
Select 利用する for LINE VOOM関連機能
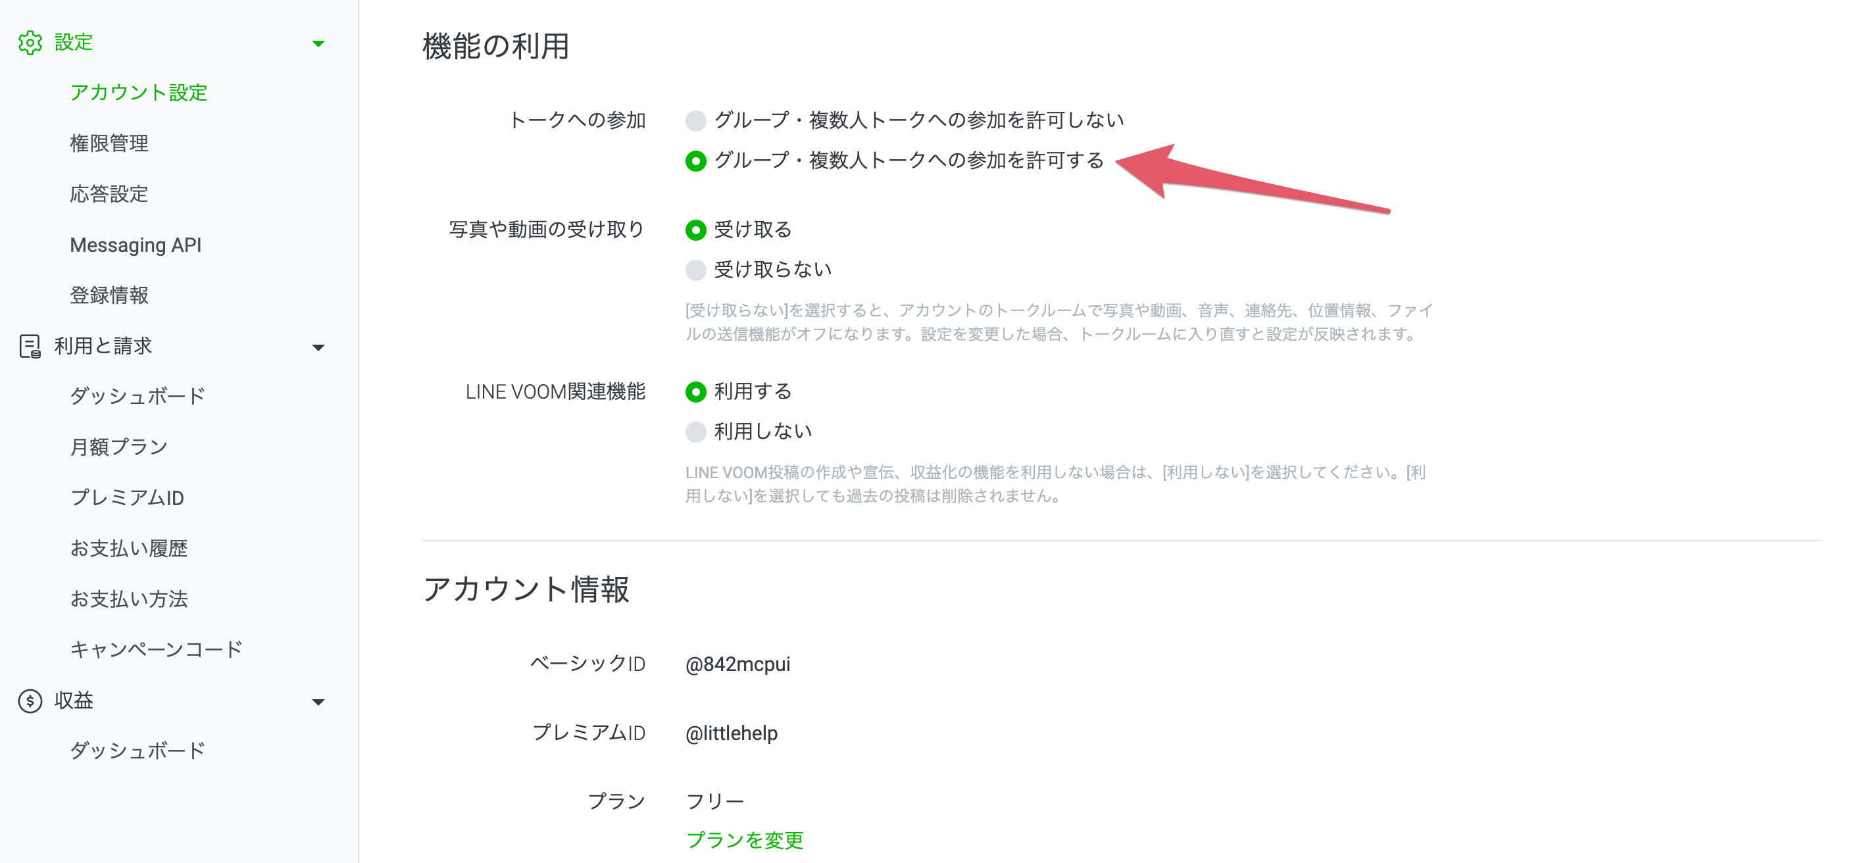point(696,392)
